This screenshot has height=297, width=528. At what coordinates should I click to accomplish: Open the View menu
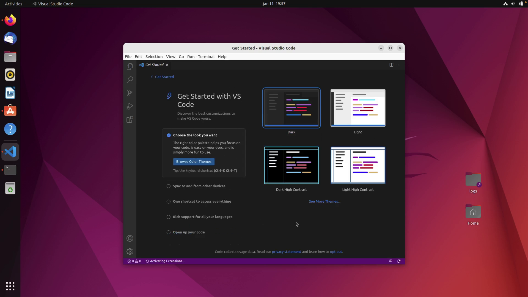170,57
